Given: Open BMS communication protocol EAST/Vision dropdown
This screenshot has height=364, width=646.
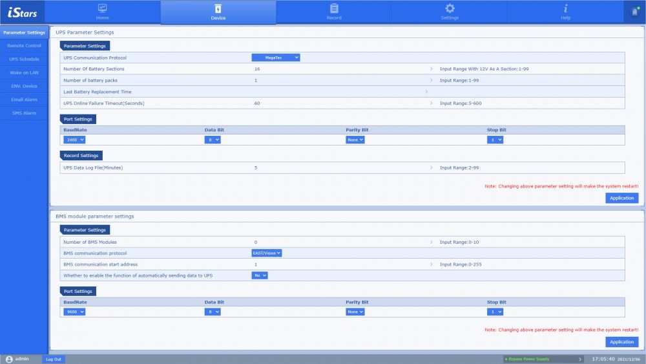Looking at the screenshot, I should (267, 253).
